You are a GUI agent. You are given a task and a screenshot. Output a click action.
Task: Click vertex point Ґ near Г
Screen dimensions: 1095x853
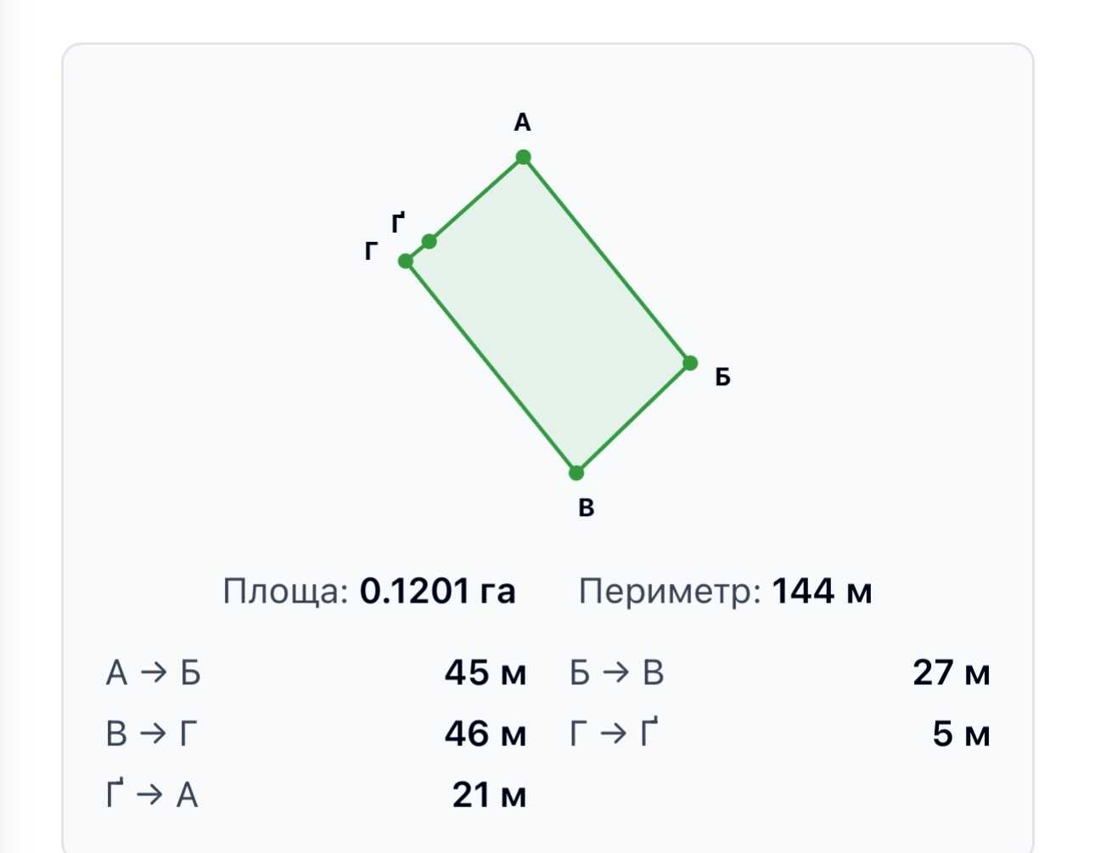[x=430, y=242]
